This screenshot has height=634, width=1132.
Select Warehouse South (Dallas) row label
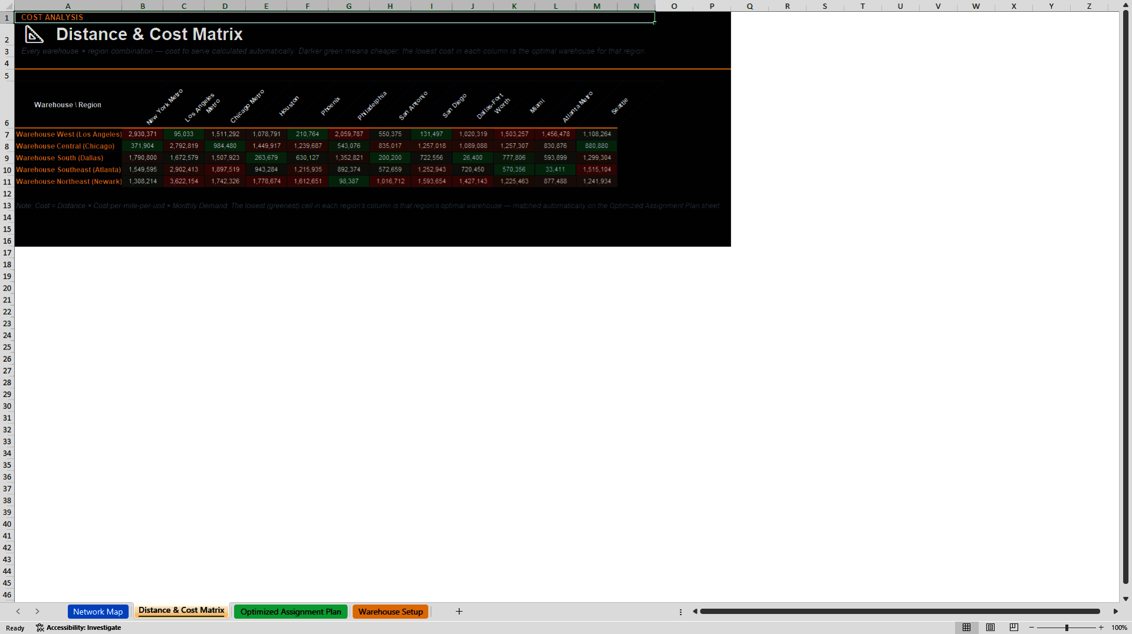pyautogui.click(x=68, y=158)
